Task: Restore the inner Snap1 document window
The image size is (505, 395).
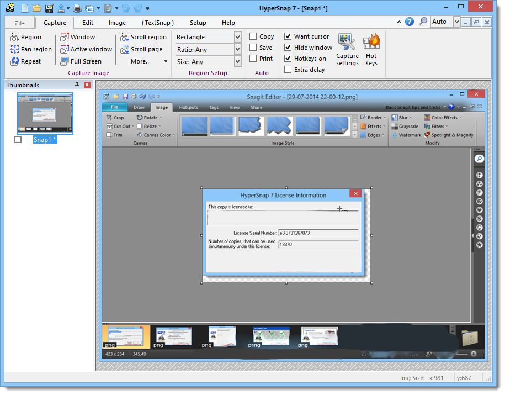Action: coord(476,22)
